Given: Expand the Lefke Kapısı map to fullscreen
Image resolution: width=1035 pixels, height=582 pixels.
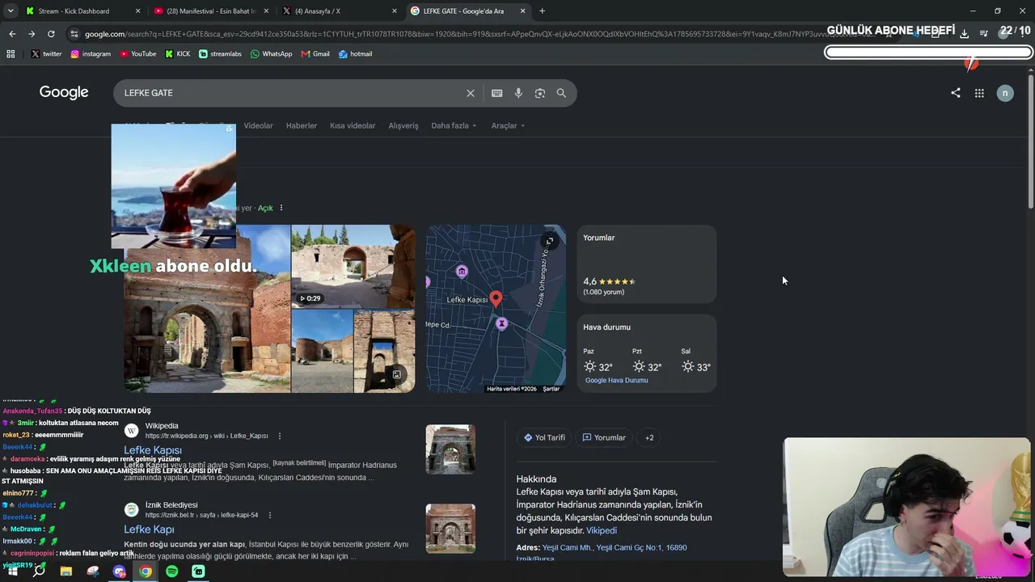Looking at the screenshot, I should coord(549,241).
